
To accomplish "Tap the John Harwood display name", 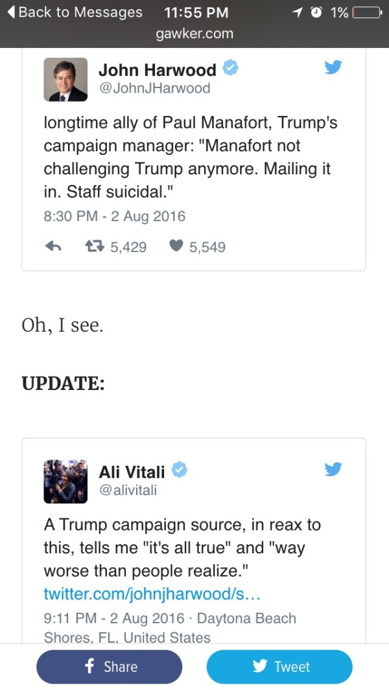I will tap(157, 70).
